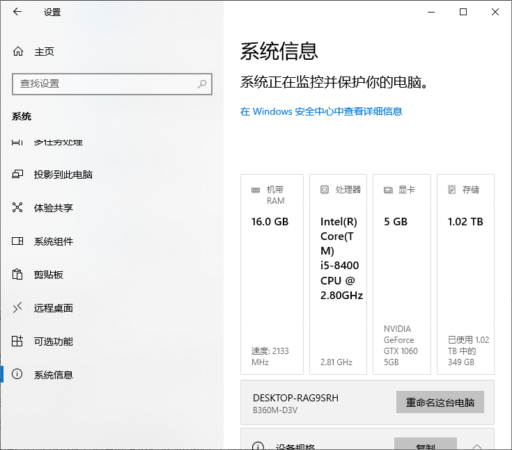Screen dimensions: 512x450
Task: Open Windows 安全中心 details link
Action: pyautogui.click(x=321, y=111)
